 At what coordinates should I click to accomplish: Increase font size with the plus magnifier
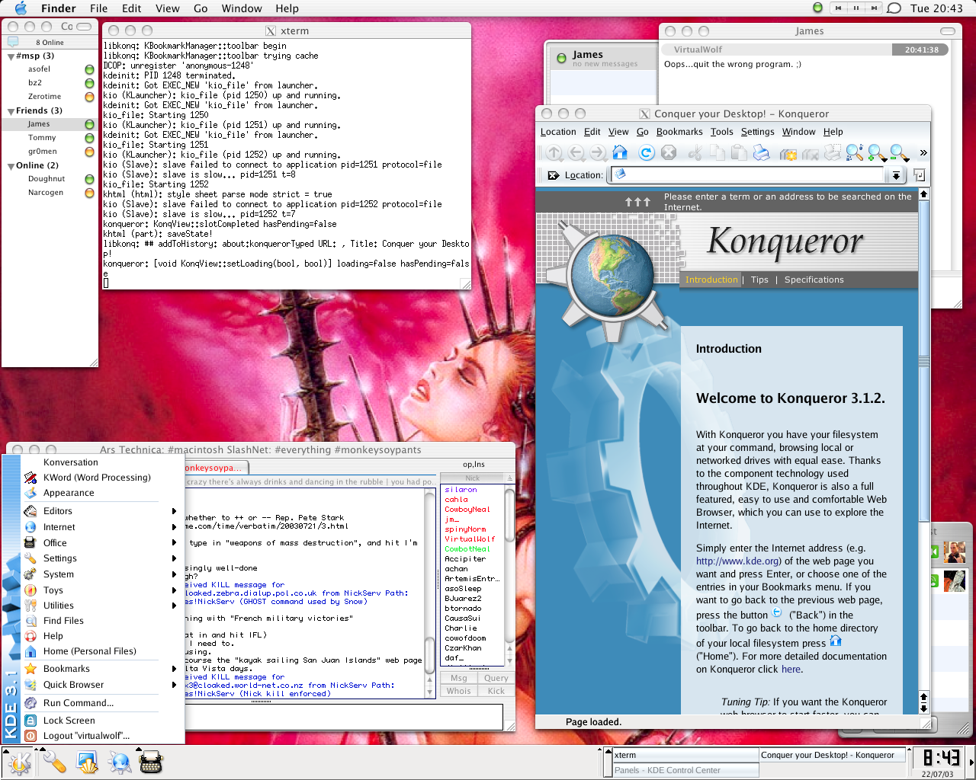[x=877, y=153]
